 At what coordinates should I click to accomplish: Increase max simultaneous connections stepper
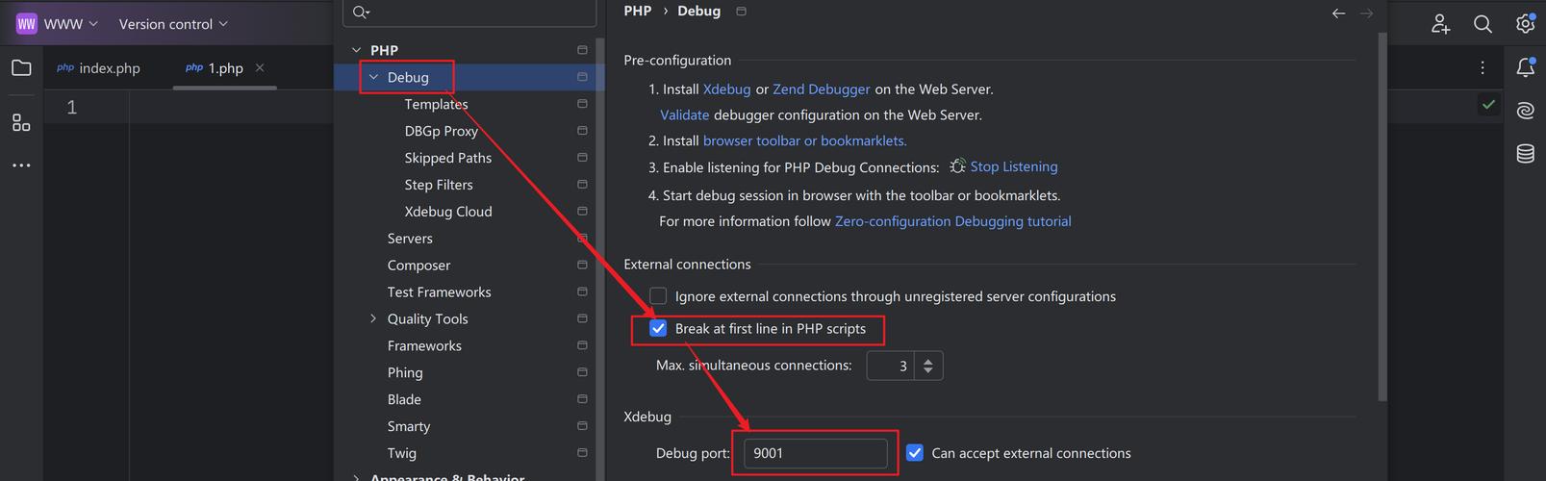928,361
